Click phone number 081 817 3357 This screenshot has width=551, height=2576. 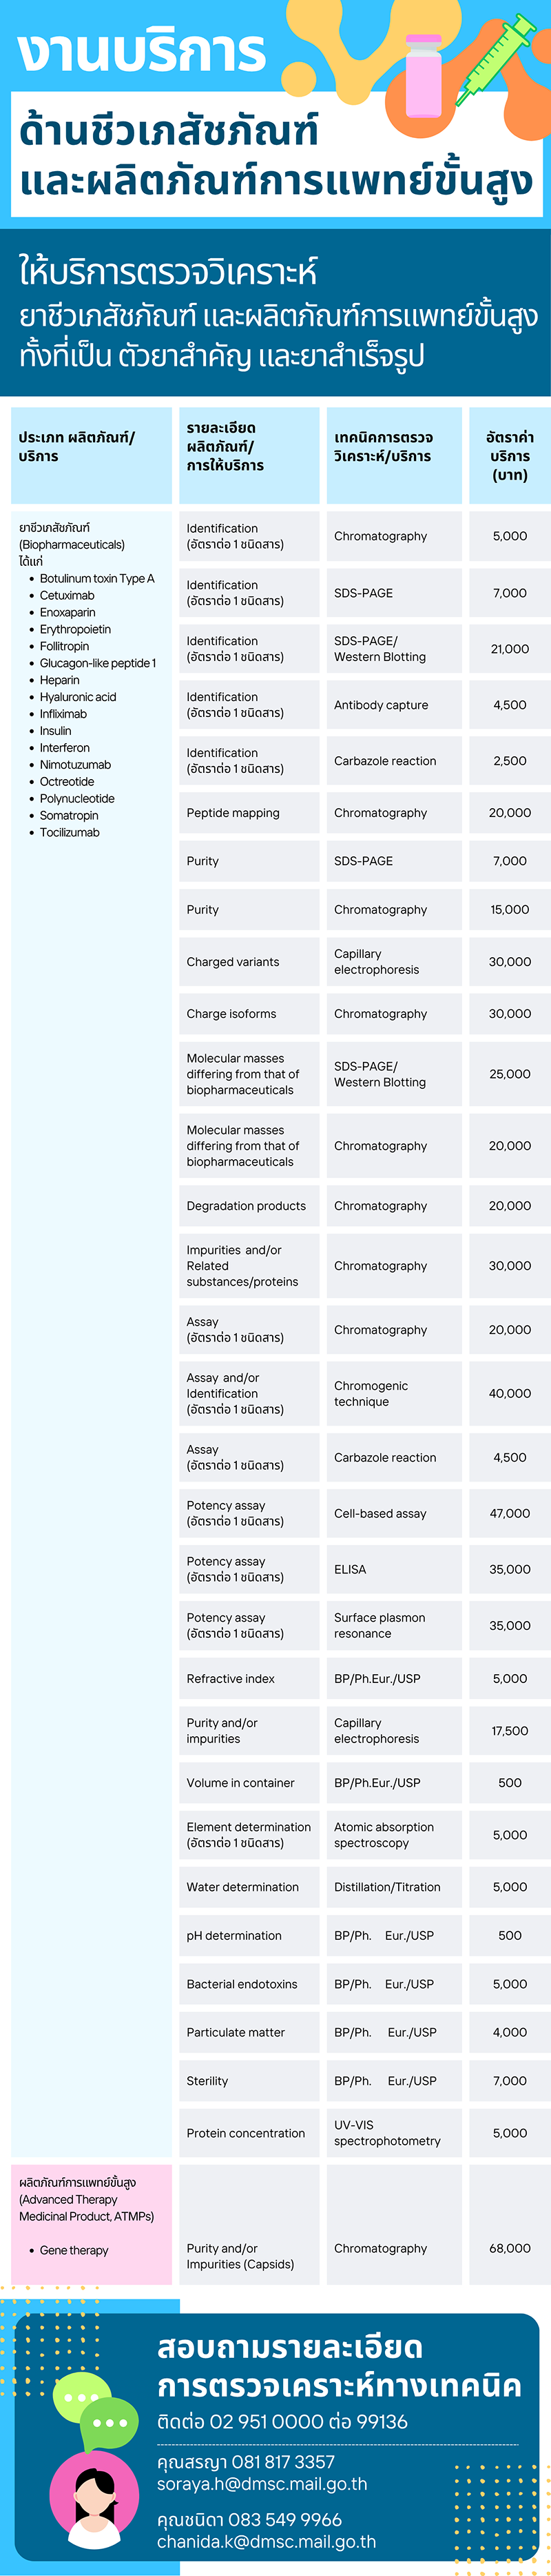[x=282, y=2461]
